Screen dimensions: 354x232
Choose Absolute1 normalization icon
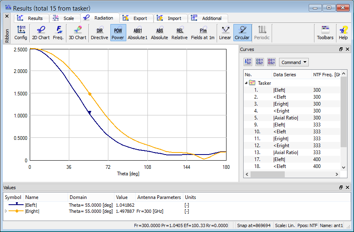[x=138, y=33]
